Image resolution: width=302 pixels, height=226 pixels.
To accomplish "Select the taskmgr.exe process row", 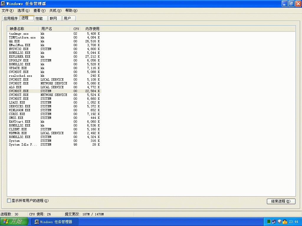I will pyautogui.click(x=54, y=34).
